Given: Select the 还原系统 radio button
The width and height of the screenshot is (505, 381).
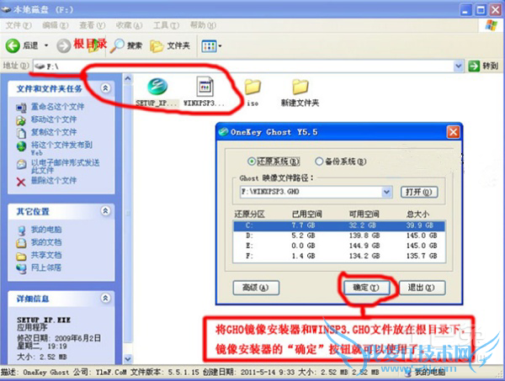Looking at the screenshot, I should [251, 161].
